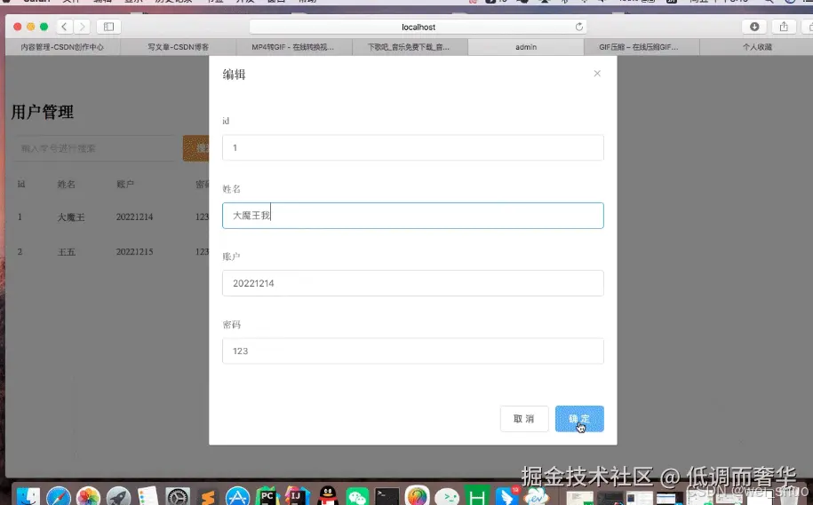Screen dimensions: 813x505
Task: Open PyCharm from the Dock
Action: (267, 496)
